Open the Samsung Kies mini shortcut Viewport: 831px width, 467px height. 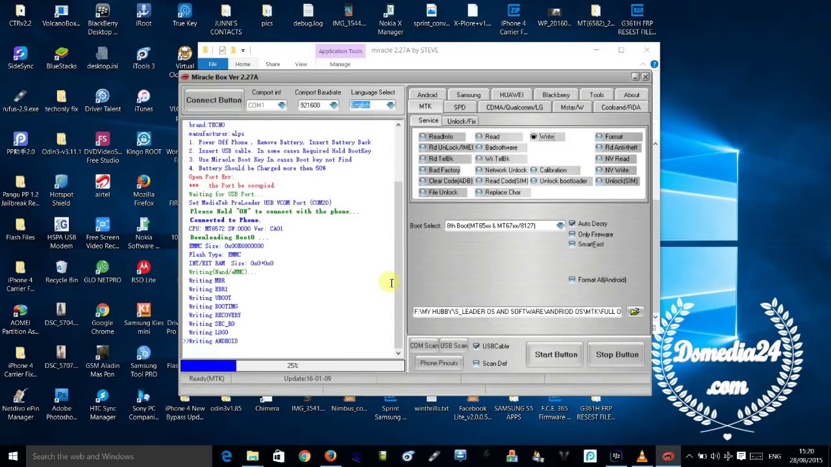tap(143, 319)
